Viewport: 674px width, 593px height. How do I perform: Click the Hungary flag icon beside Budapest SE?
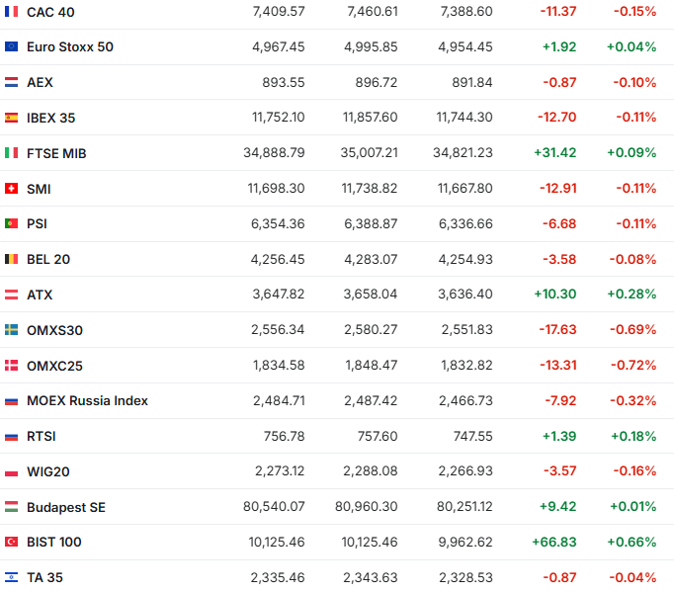click(12, 507)
